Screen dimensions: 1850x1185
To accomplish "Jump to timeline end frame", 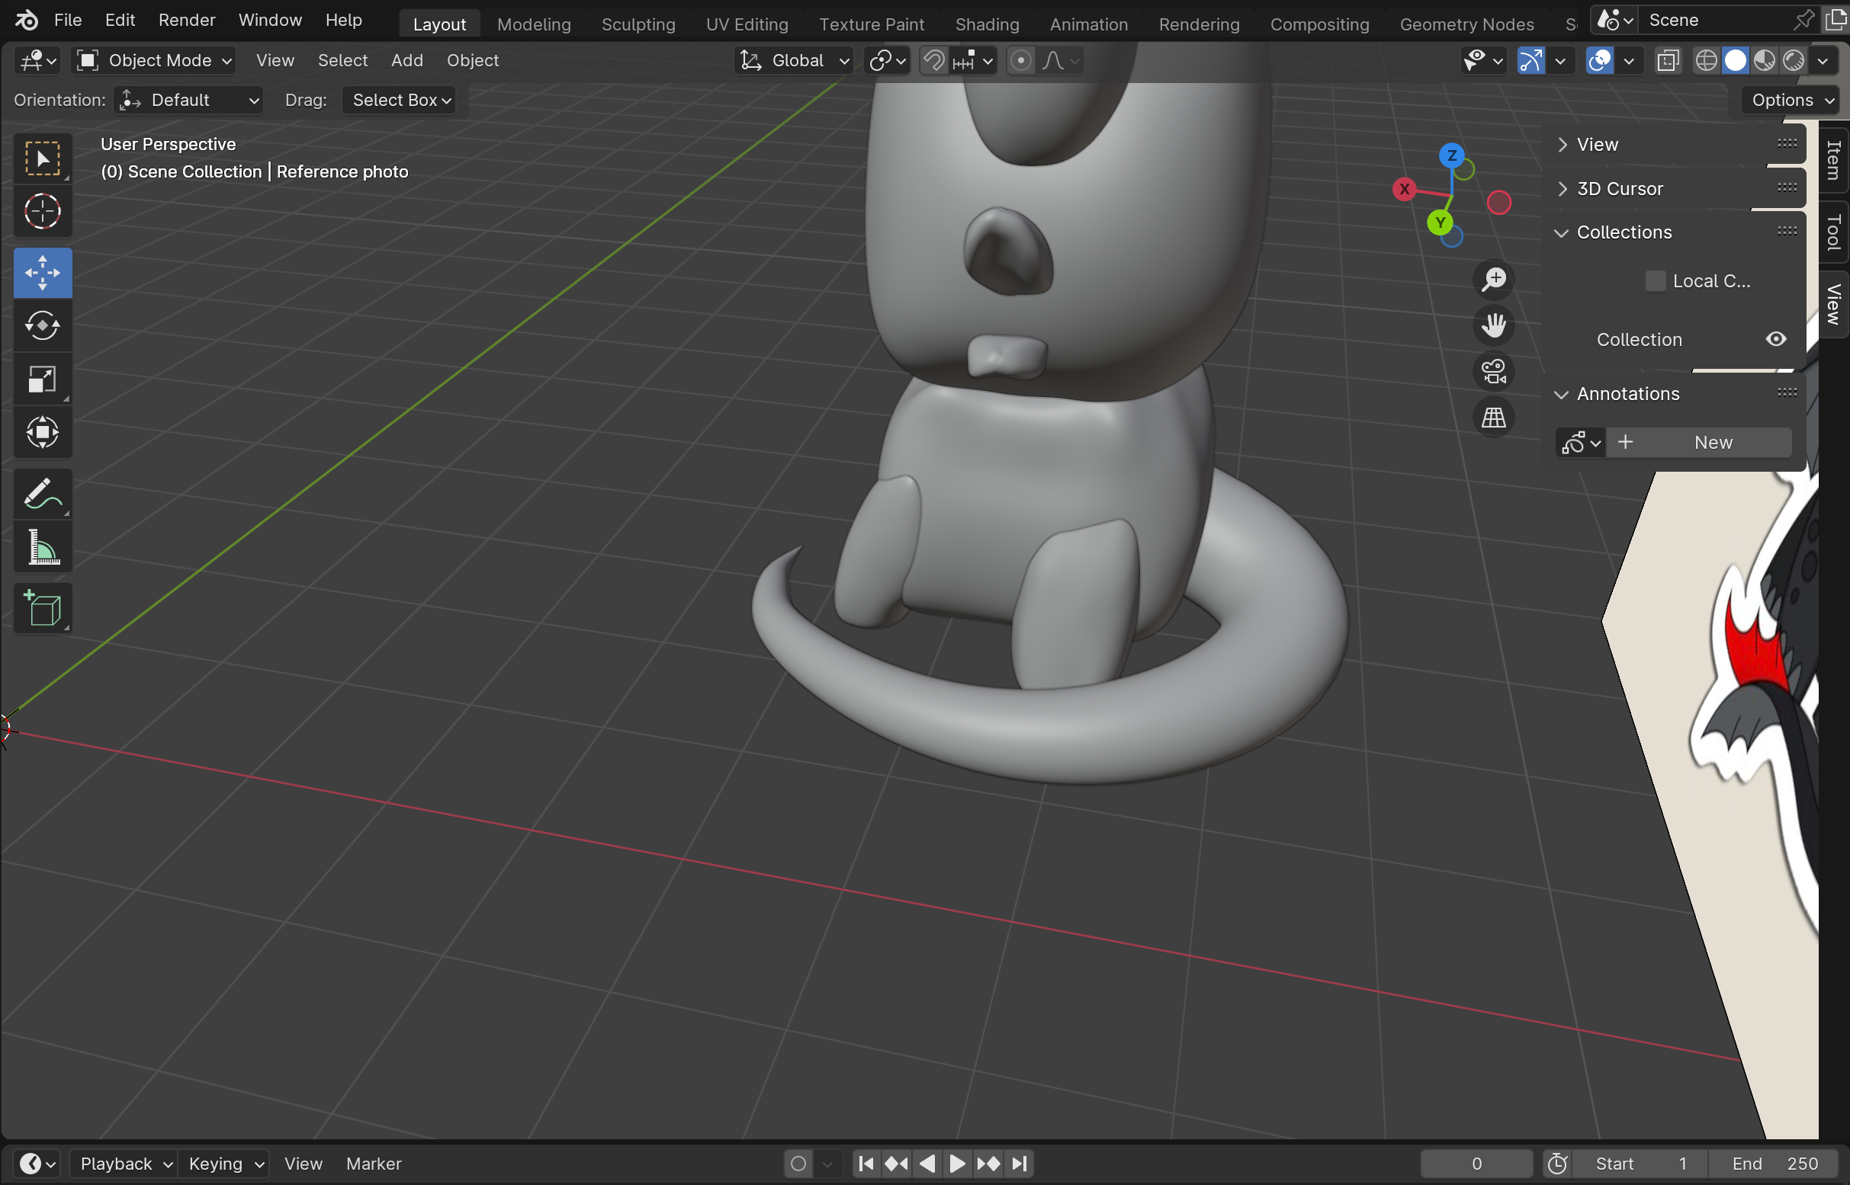I will pyautogui.click(x=1020, y=1164).
